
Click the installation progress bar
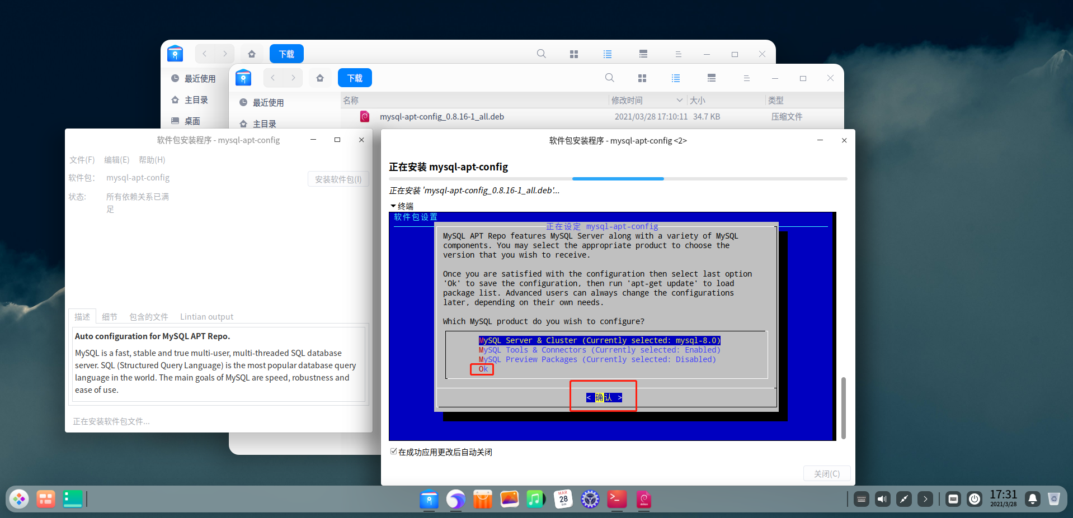[618, 179]
